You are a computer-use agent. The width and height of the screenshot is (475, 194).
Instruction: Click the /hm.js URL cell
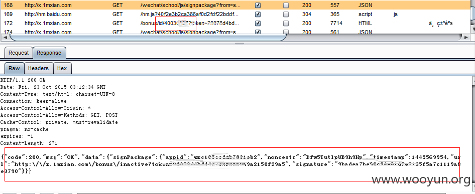(x=190, y=14)
